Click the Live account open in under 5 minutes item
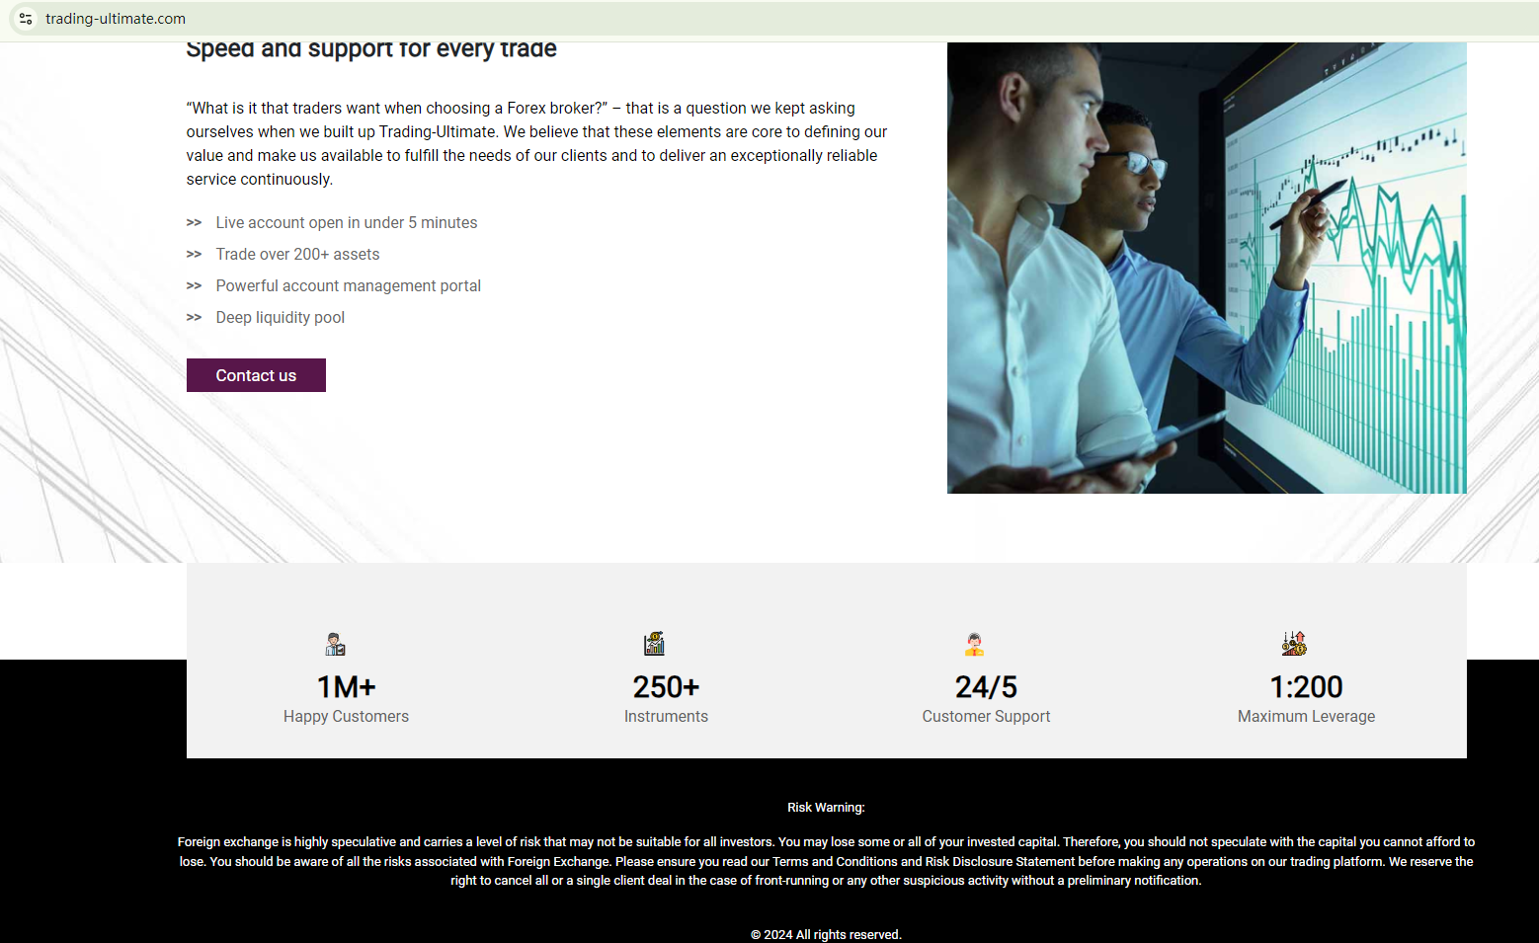The height and width of the screenshot is (943, 1539). coord(347,223)
